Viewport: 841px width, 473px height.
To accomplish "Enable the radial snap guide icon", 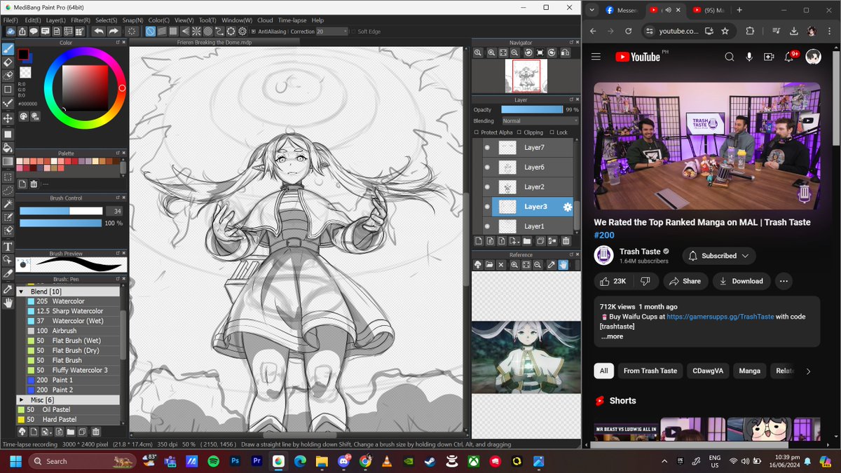I will [x=196, y=32].
